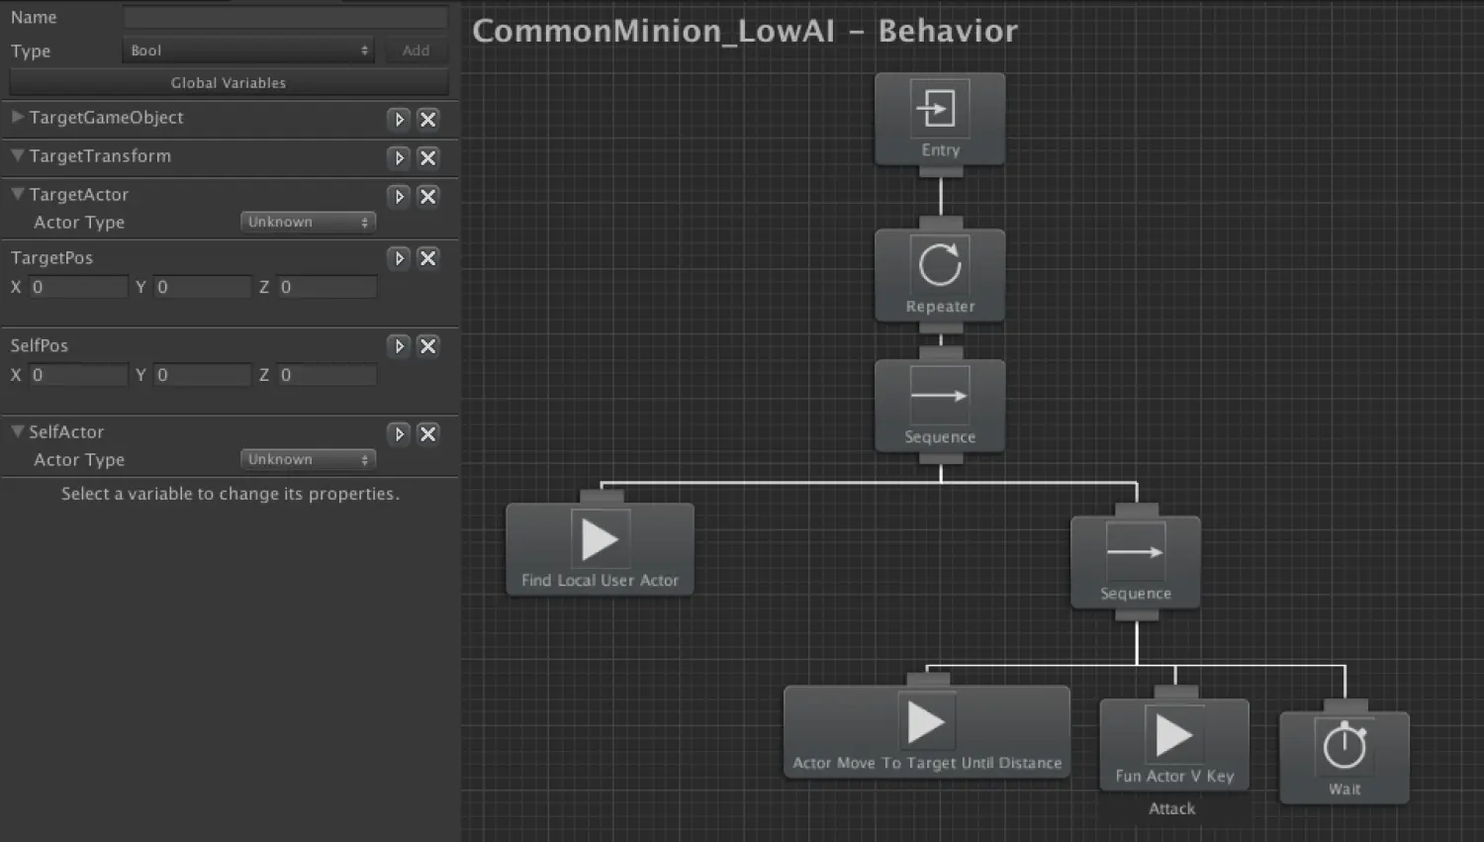Screen dimensions: 1484x842
Task: Select the Repeater node icon
Action: point(940,264)
